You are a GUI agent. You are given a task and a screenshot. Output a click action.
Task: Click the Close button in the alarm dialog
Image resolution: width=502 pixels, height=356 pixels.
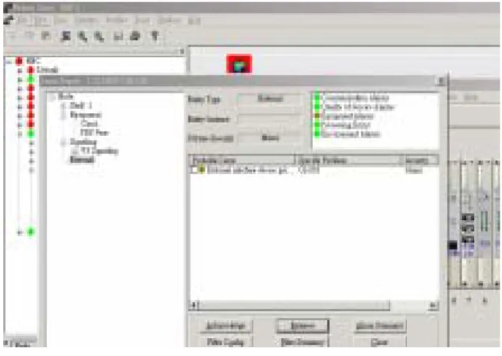click(379, 342)
